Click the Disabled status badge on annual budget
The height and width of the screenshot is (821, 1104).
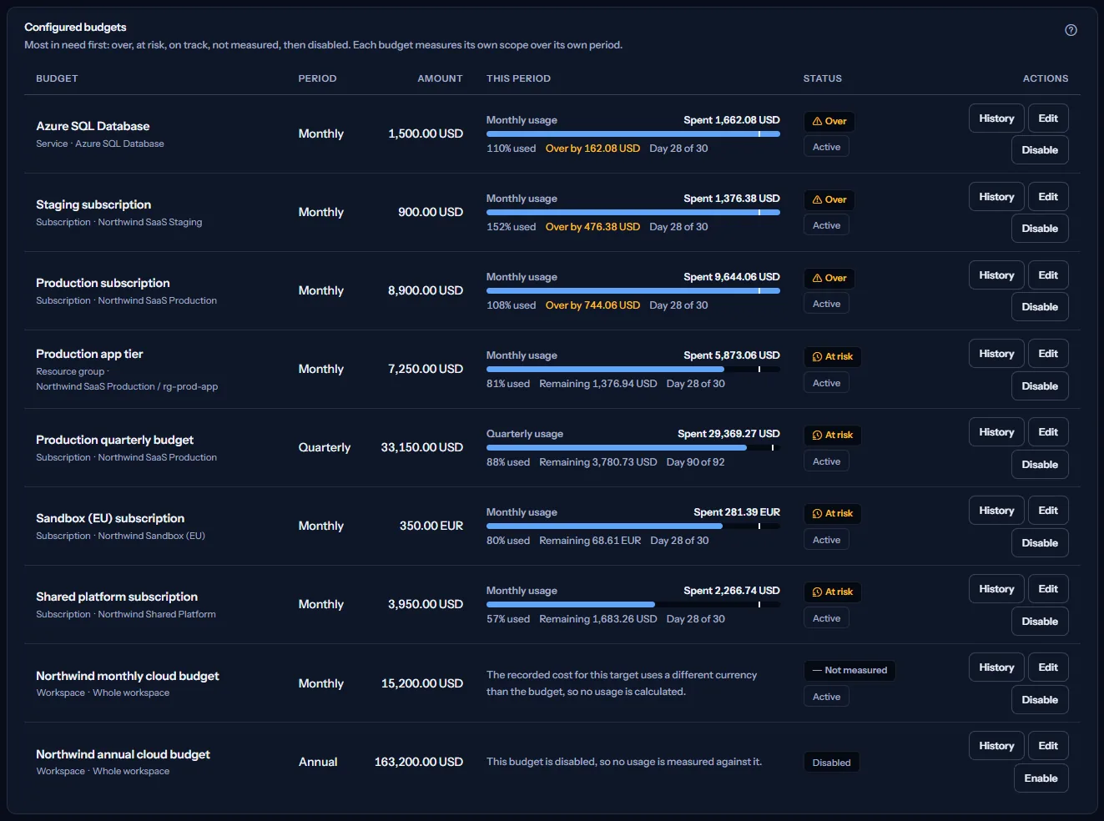(x=831, y=763)
